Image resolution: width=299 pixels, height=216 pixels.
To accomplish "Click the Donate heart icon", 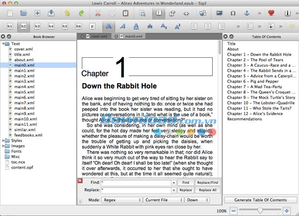I will [271, 12].
